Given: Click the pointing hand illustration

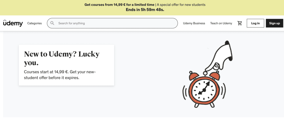Looking at the screenshot, I should [x=219, y=55].
